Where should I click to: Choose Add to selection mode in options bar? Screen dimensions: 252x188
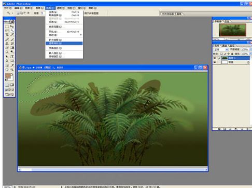point(21,13)
